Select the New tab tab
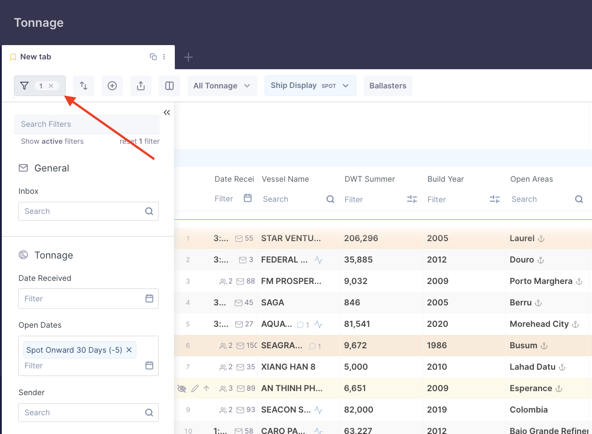 36,57
